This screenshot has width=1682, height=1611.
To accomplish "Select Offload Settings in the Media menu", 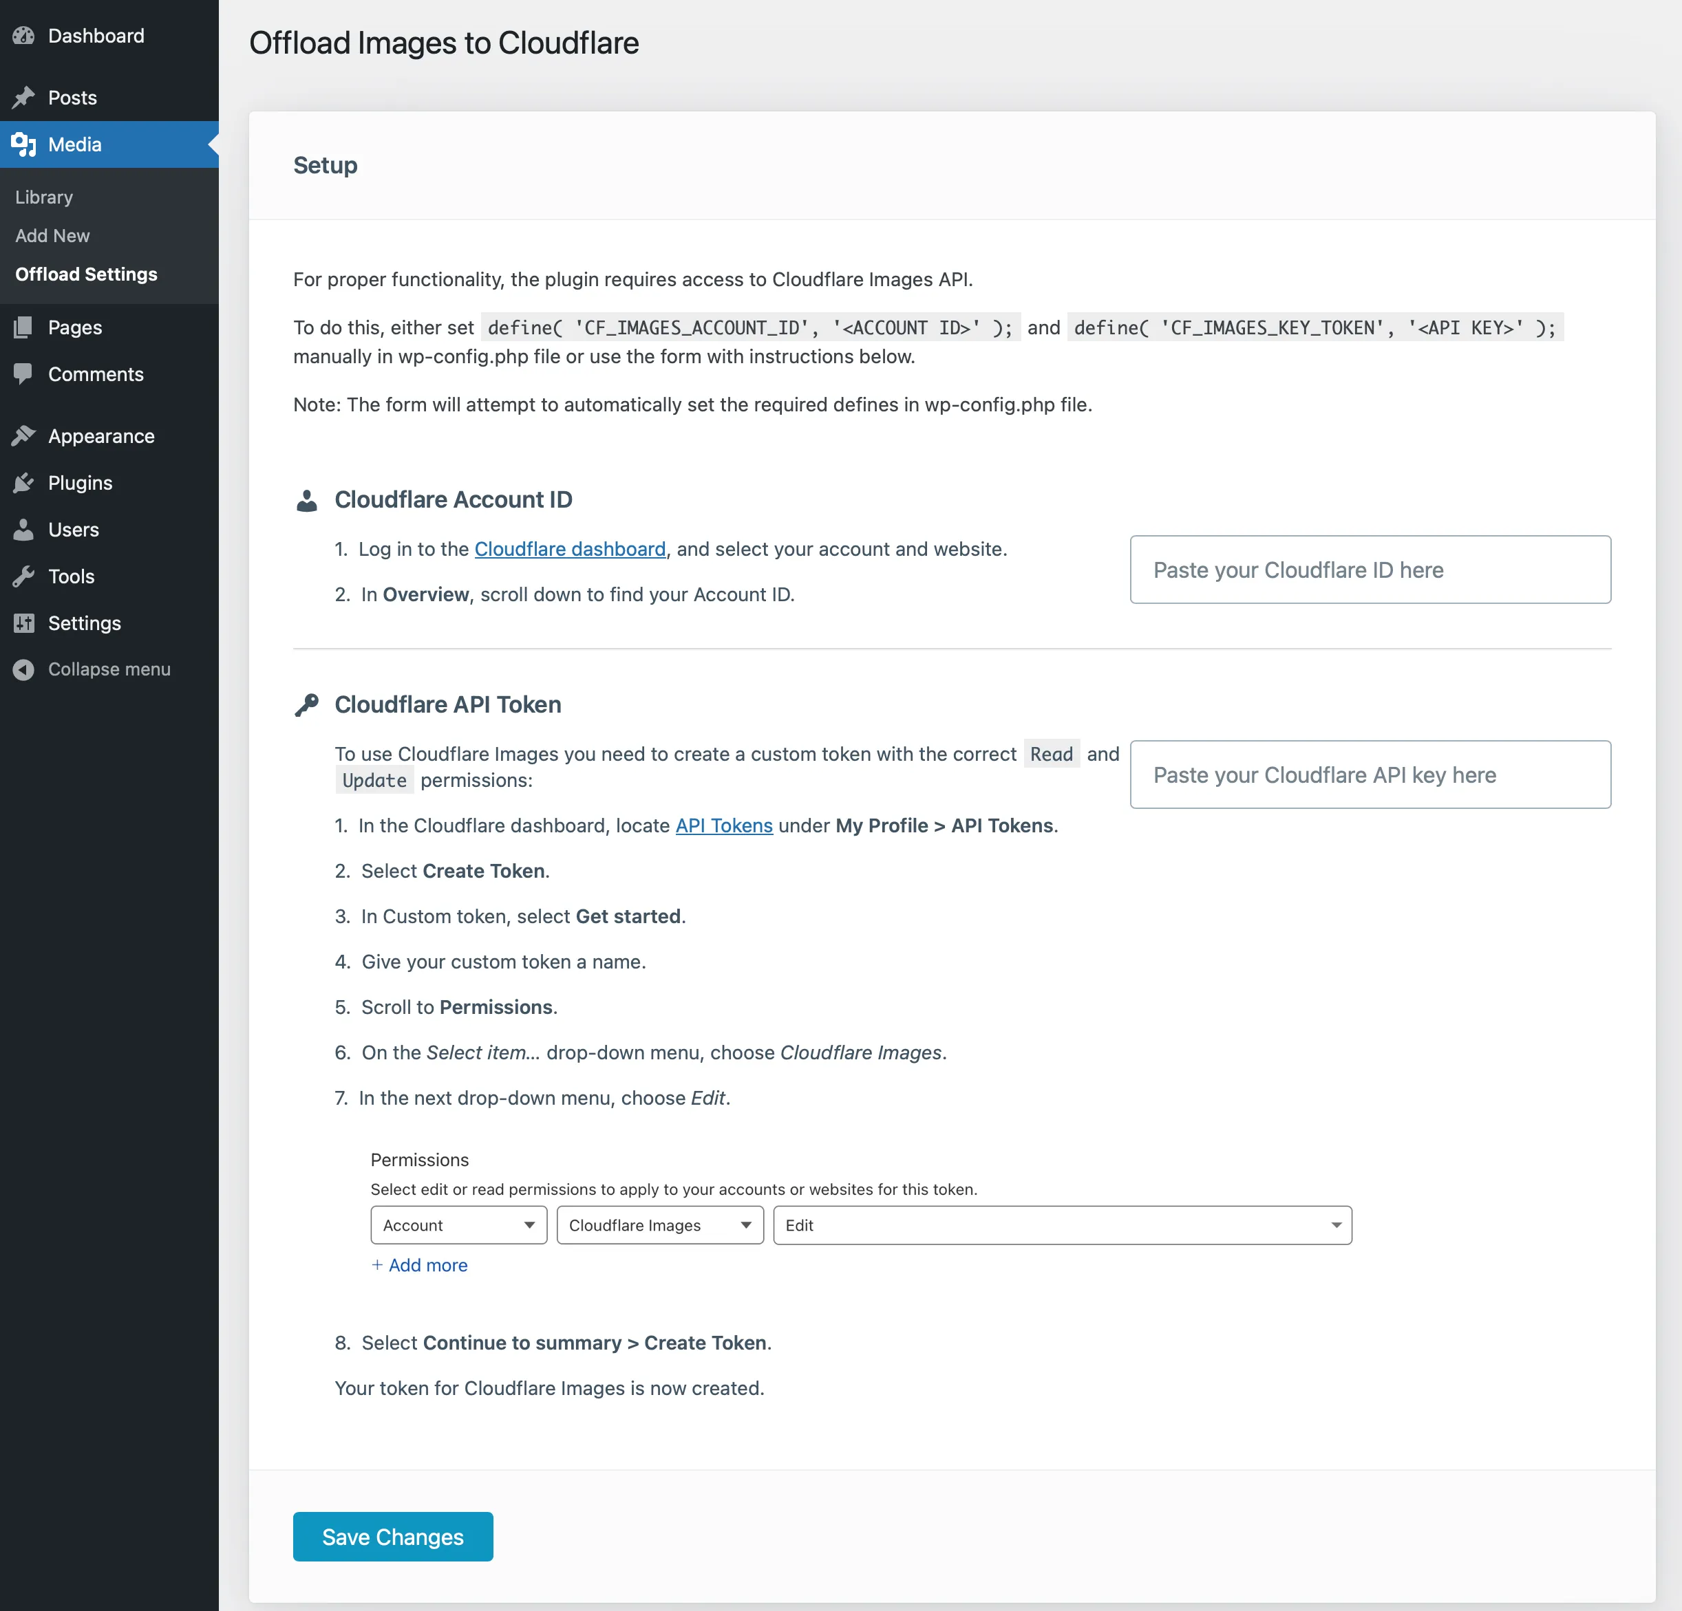I will [x=85, y=274].
